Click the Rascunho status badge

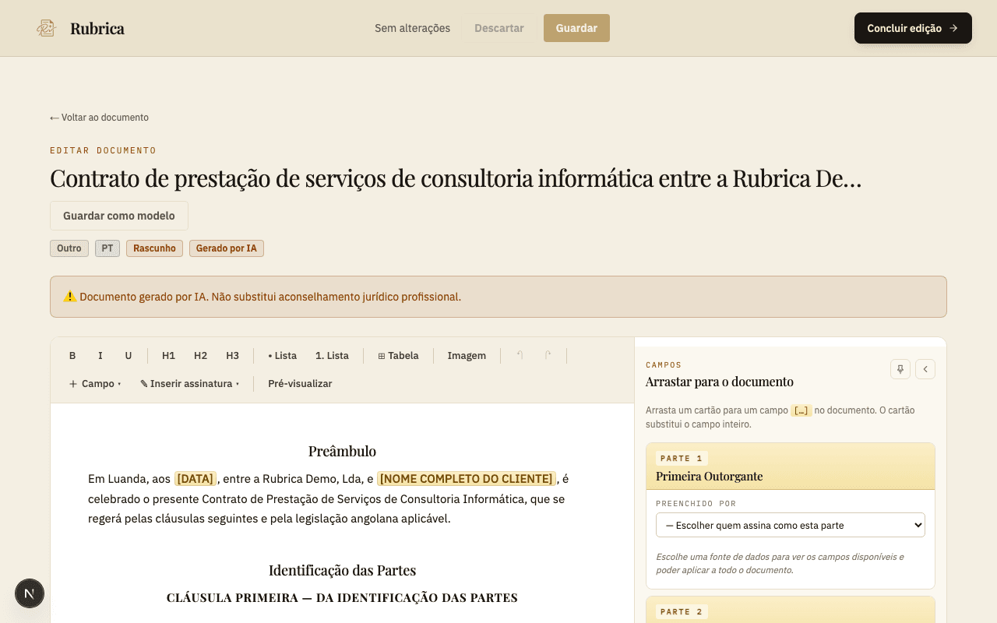154,248
